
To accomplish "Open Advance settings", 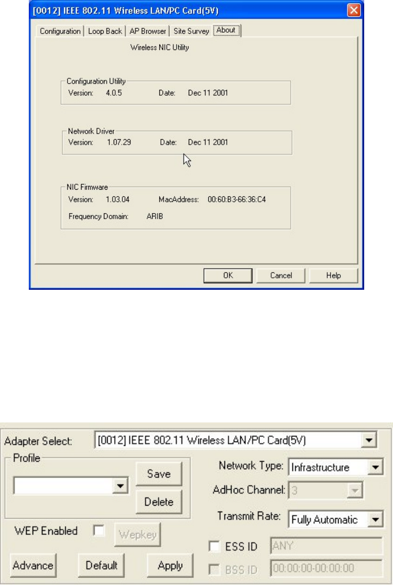I will click(33, 565).
